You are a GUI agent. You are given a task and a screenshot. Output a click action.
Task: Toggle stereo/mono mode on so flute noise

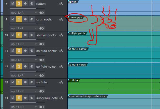[42, 75]
